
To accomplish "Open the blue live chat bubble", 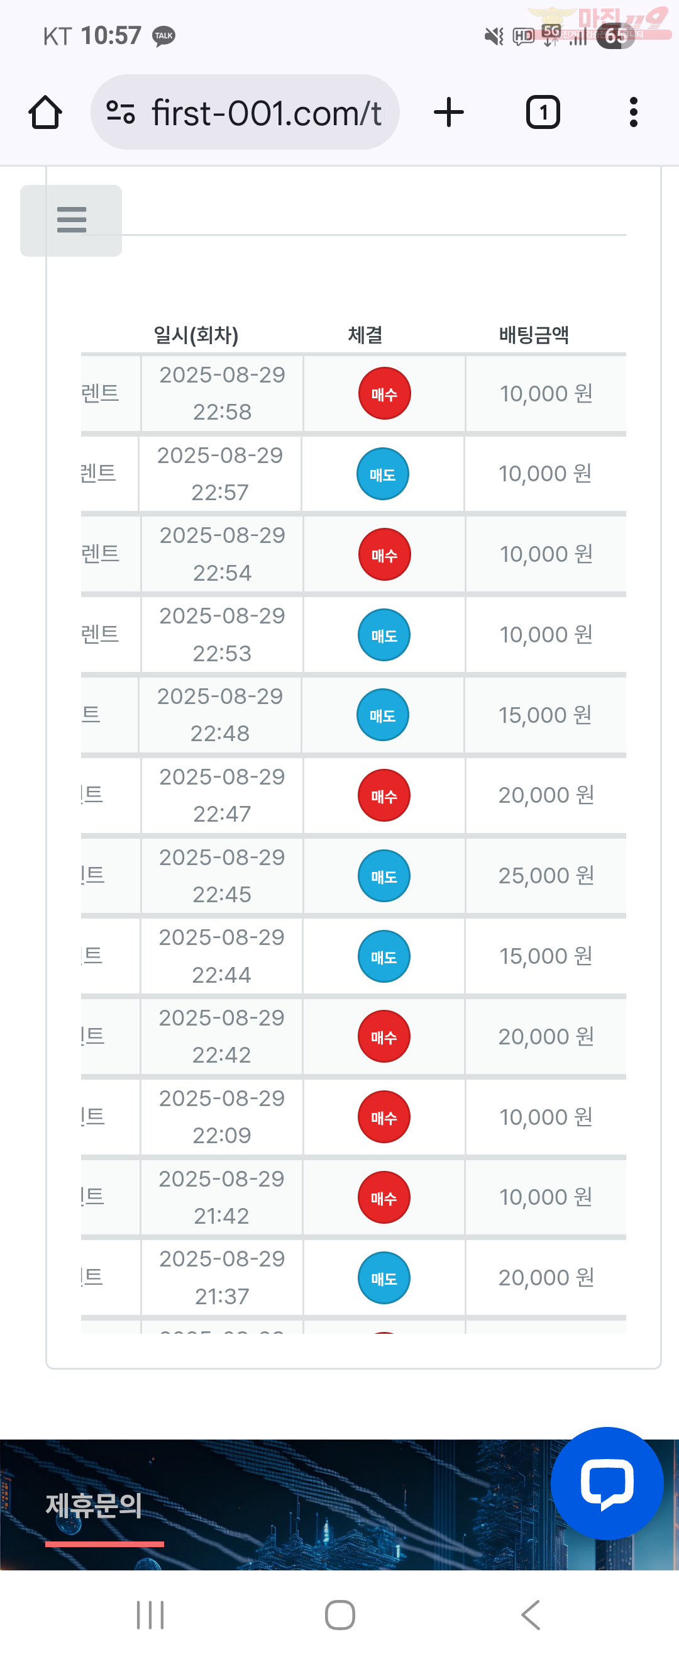I will pos(607,1482).
